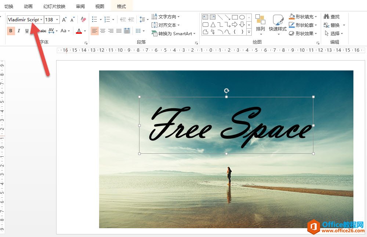This screenshot has width=367, height=237.
Task: Align text left
Action: (95, 31)
